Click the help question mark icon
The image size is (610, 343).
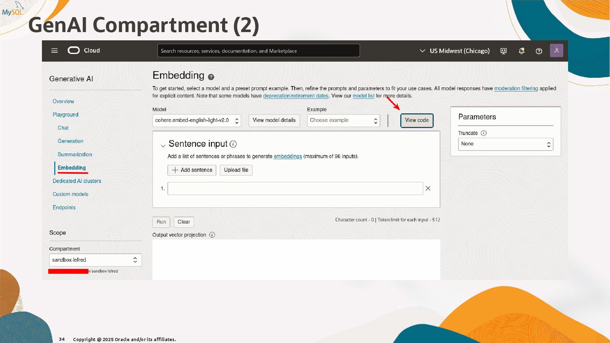point(539,51)
